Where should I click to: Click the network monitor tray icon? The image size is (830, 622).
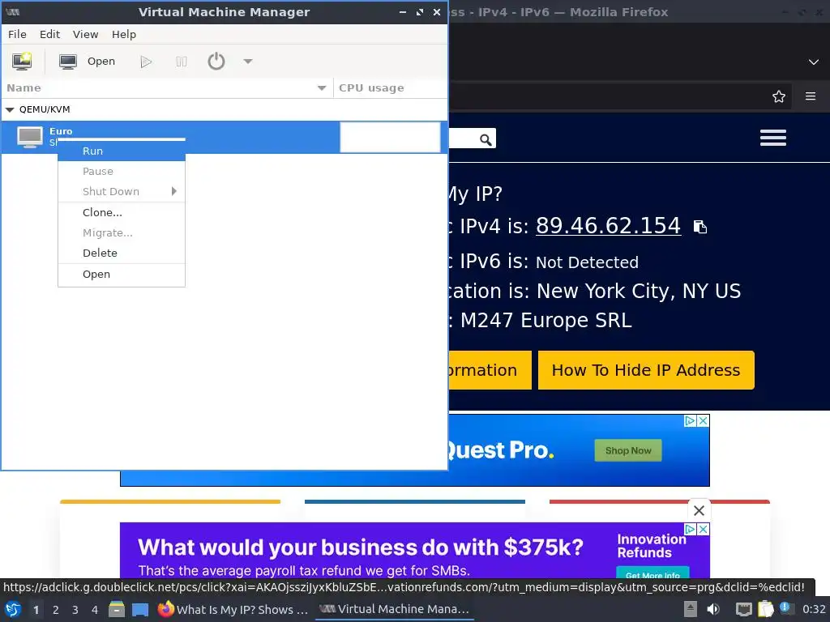[744, 610]
